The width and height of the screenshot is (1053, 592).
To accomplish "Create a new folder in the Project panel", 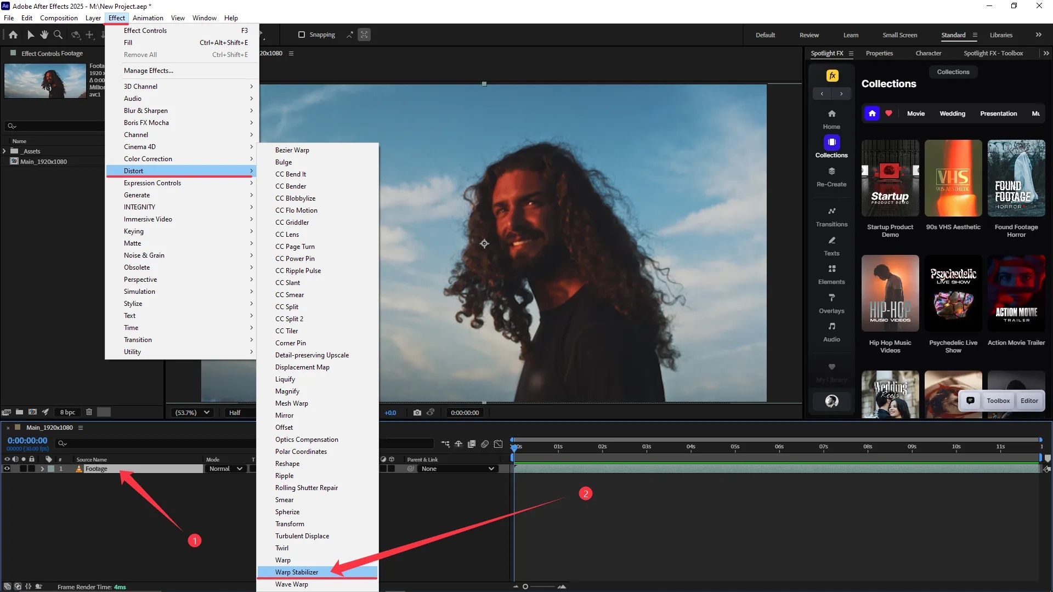I will (x=19, y=412).
